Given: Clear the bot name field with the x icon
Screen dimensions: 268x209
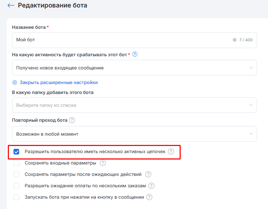Looking at the screenshot, I should tap(235, 40).
